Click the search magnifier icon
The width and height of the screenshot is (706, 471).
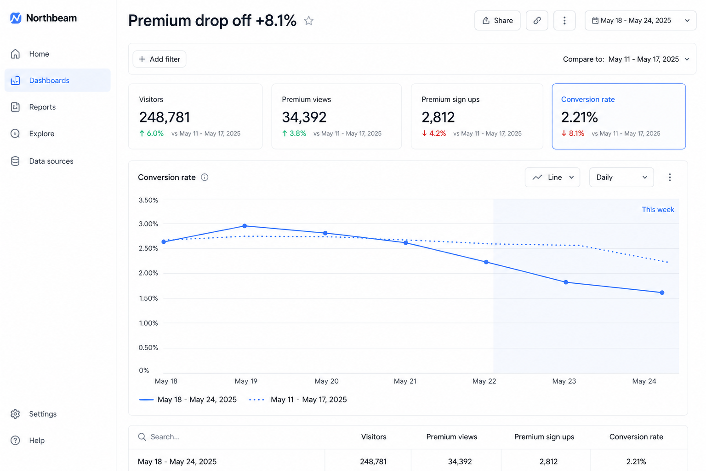142,437
